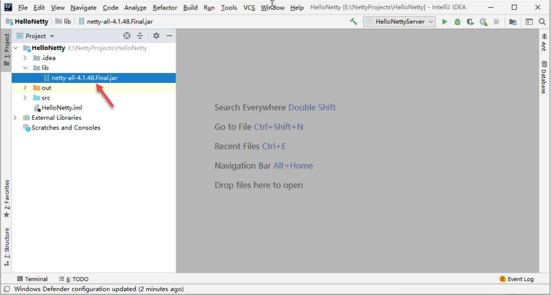The height and width of the screenshot is (295, 551).
Task: Open Project panel gear settings
Action: click(x=156, y=36)
